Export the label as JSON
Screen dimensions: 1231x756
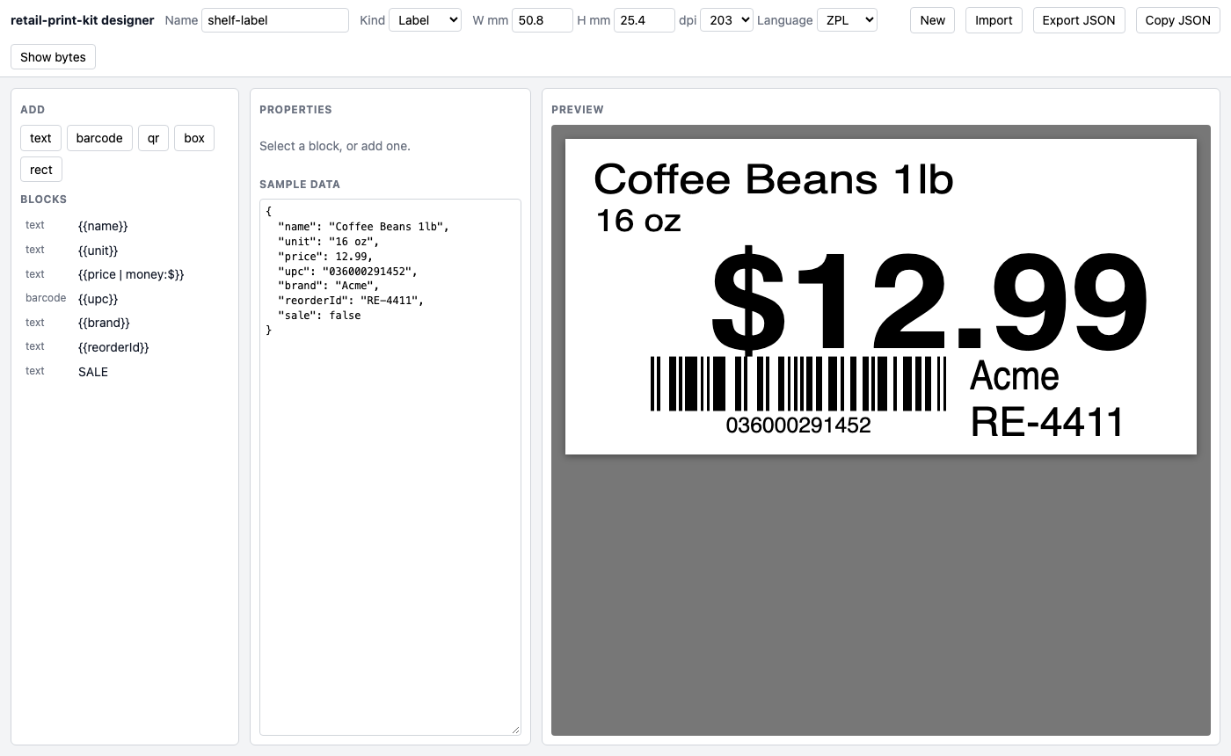1079,20
